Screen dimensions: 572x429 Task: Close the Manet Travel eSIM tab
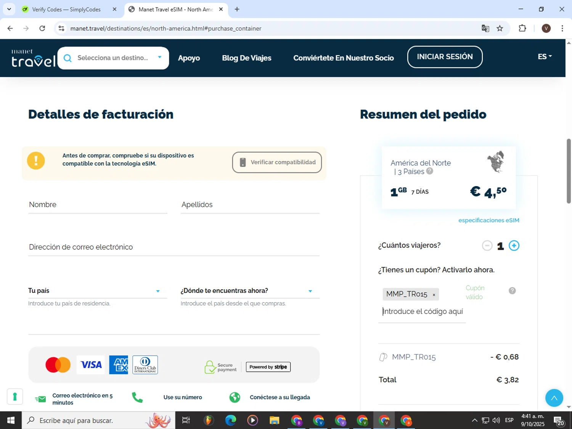221,9
